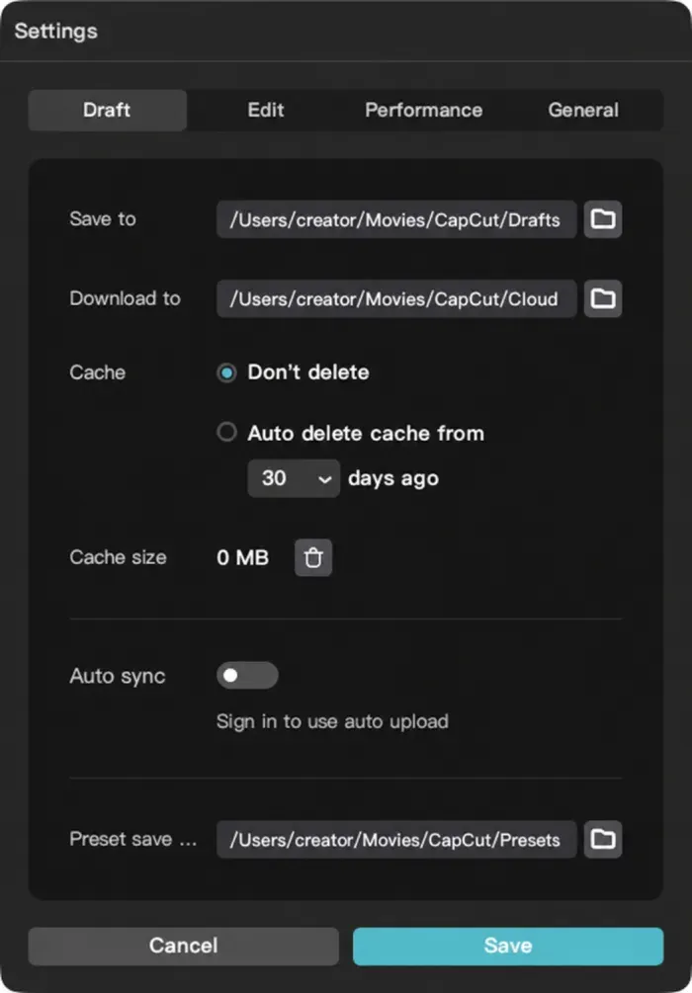Click the 0 MB cache size value
This screenshot has height=993, width=692.
click(x=243, y=557)
